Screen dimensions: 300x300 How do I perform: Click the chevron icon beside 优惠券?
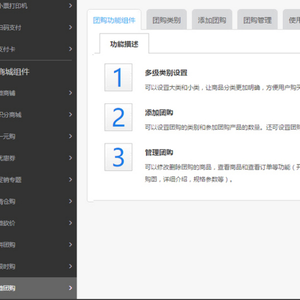pyautogui.click(x=70, y=158)
